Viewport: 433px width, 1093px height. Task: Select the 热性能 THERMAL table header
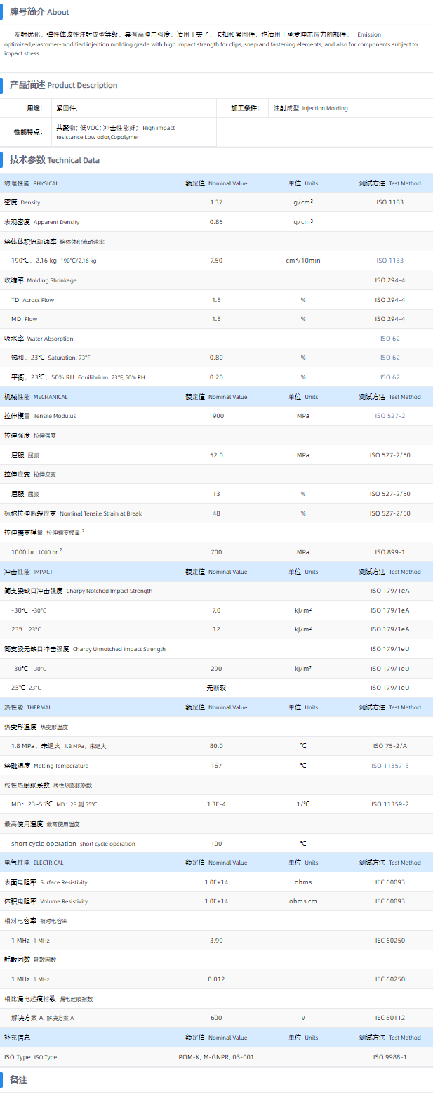pos(28,707)
